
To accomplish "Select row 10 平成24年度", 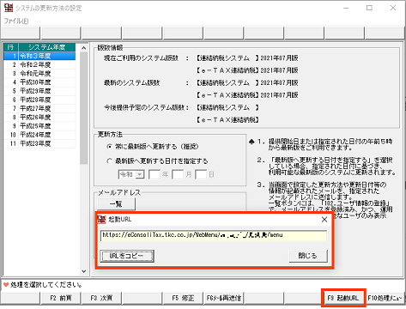I will pyautogui.click(x=39, y=135).
